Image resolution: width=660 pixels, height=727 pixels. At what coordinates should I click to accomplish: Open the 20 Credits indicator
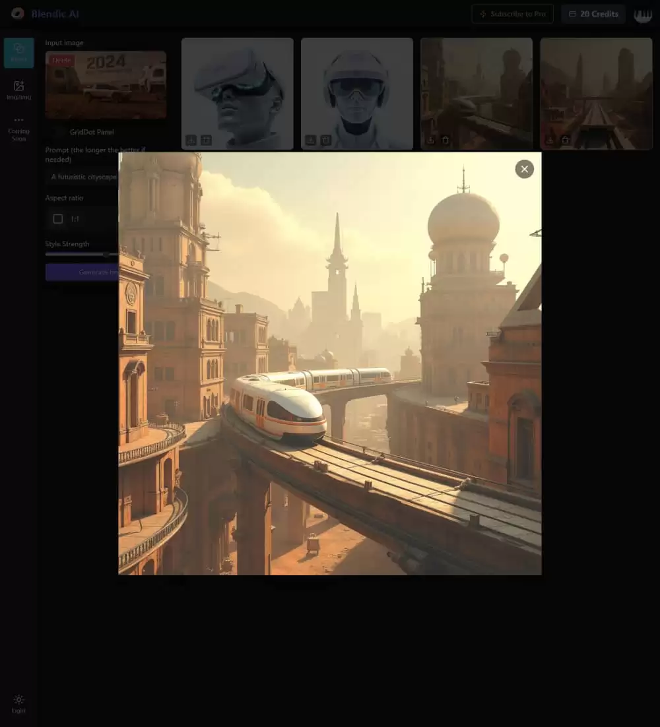tap(593, 14)
